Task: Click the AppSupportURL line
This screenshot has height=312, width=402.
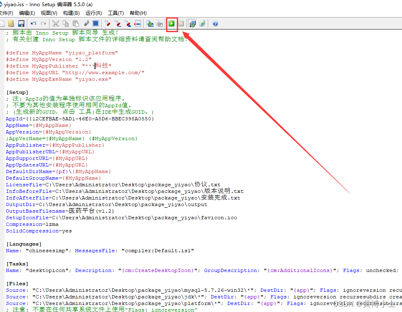Action: (x=47, y=159)
